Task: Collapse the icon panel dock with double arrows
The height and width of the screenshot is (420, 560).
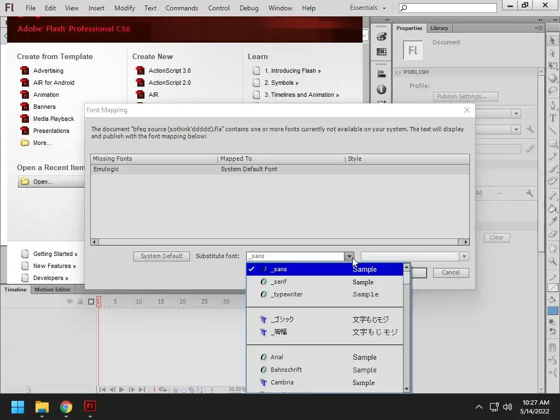Action: (x=387, y=20)
